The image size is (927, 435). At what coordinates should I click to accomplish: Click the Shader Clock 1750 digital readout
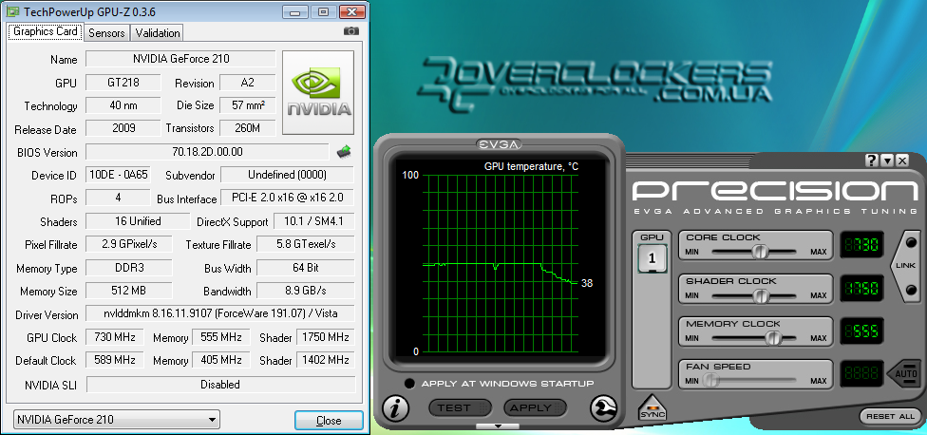coord(862,288)
